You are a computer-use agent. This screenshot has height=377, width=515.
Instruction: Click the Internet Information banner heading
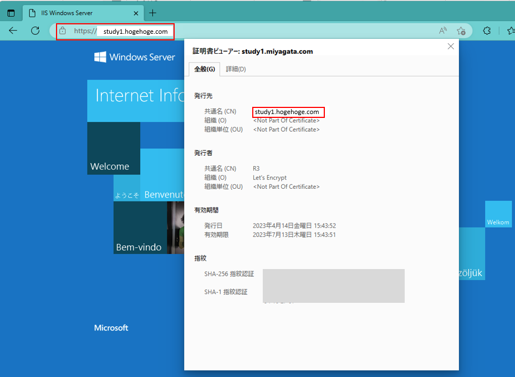pos(136,101)
